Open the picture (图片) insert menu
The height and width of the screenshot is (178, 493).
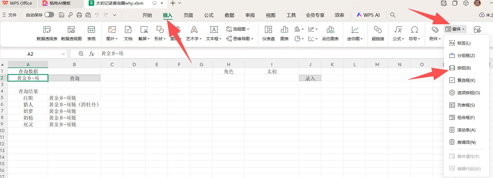112,33
